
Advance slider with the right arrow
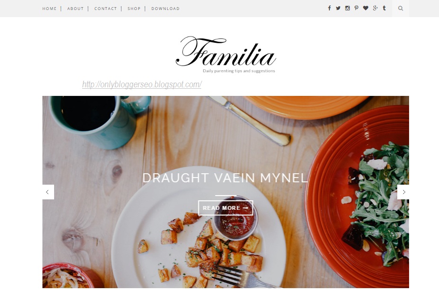tap(403, 192)
